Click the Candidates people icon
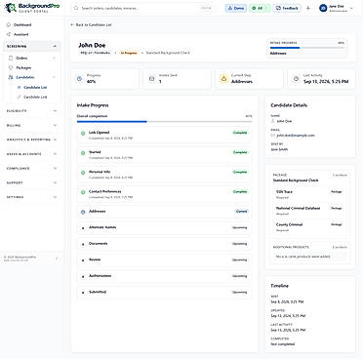The image size is (363, 359). tap(11, 77)
